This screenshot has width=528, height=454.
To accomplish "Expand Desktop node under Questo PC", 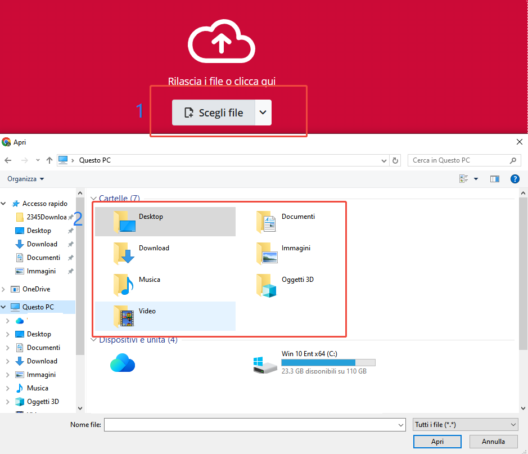I will [x=7, y=334].
